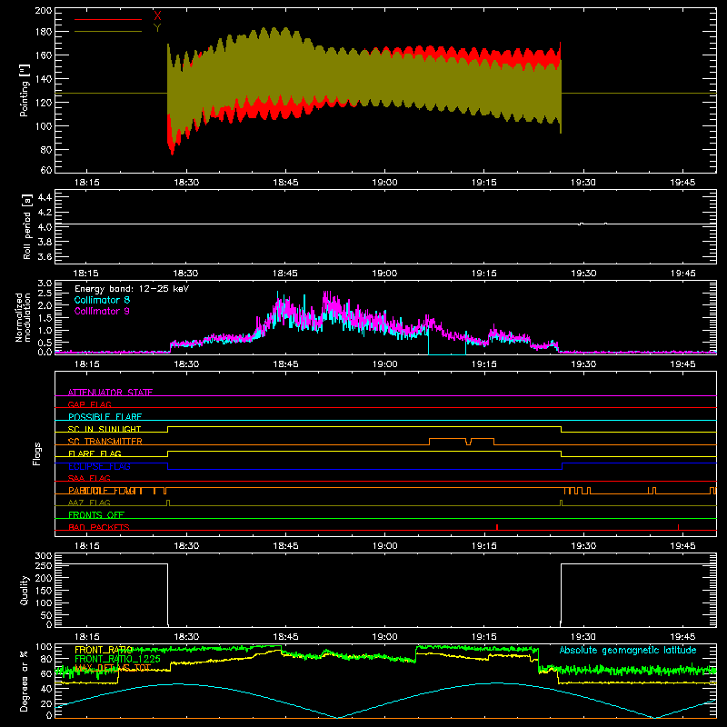Select the cyan Collimator 8 legend entry
727x727 pixels.
[x=102, y=300]
